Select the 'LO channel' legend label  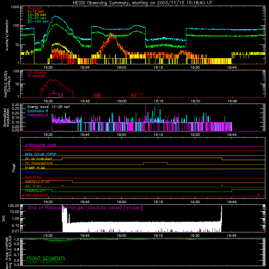tap(37, 72)
